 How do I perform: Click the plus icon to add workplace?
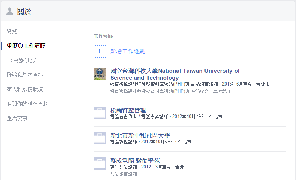(x=100, y=51)
